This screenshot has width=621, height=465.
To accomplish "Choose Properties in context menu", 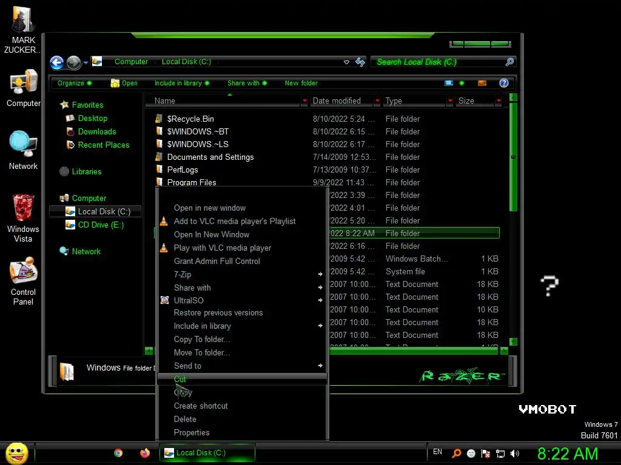I will coord(191,432).
